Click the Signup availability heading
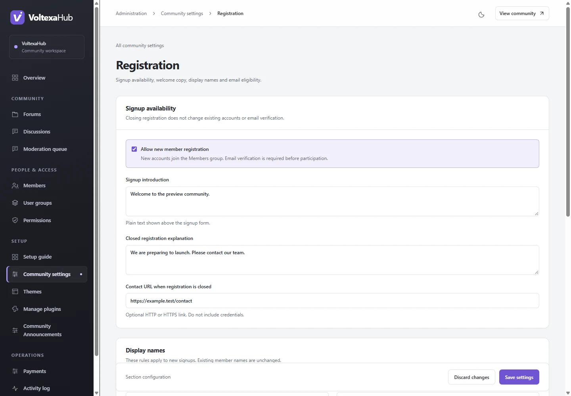Screen dimensions: 571x396 tap(151, 109)
